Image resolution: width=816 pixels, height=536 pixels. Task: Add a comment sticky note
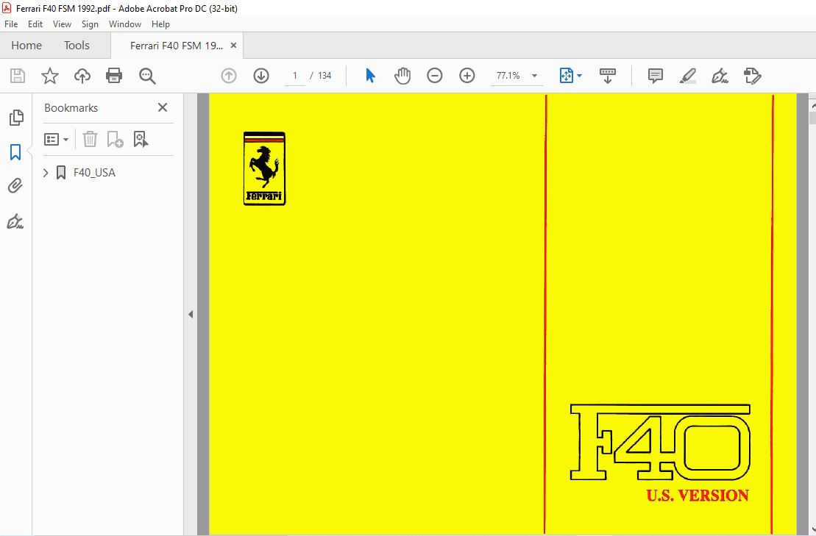click(655, 76)
